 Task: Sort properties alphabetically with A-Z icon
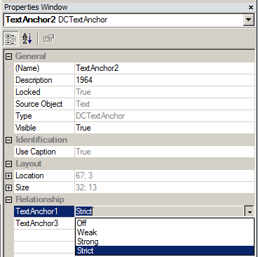tap(27, 39)
